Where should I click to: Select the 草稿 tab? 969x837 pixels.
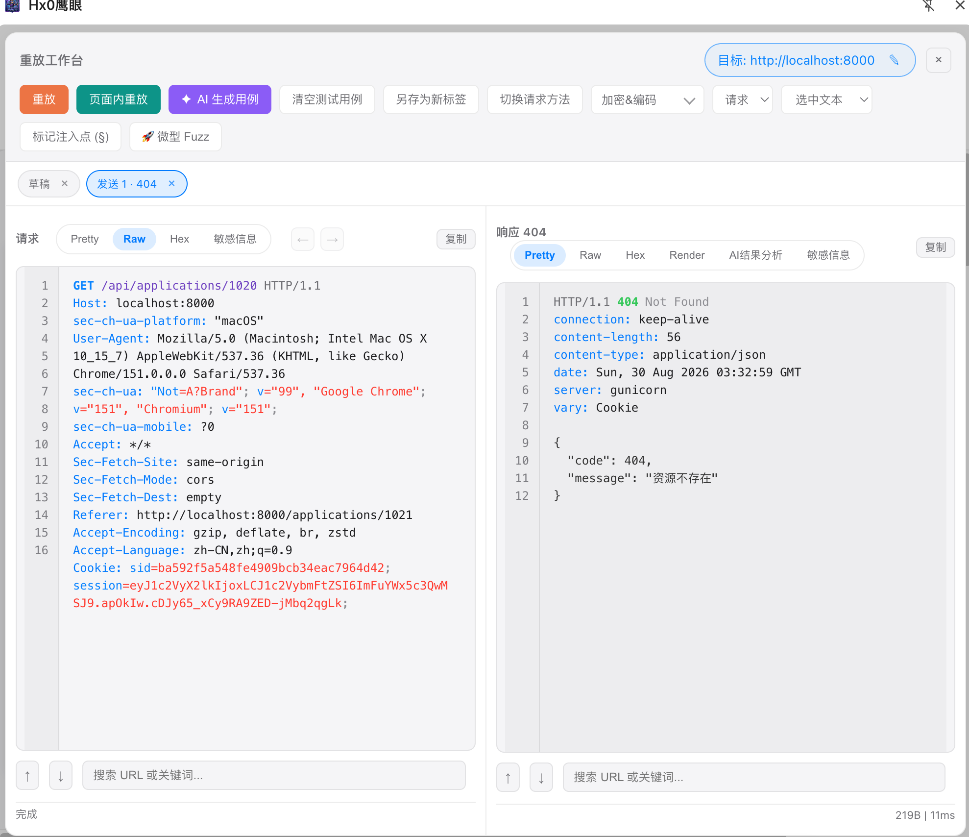pos(40,184)
